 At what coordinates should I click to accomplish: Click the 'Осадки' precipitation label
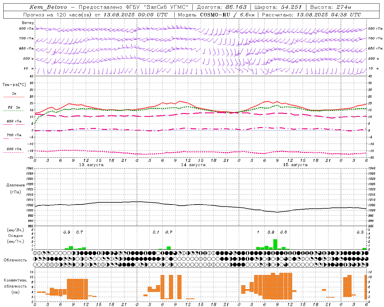pos(16,236)
